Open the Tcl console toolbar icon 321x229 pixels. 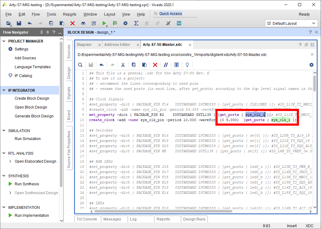pos(179,23)
